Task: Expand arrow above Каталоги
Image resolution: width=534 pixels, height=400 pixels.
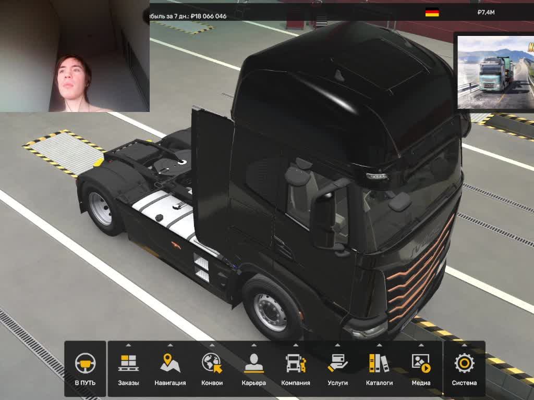Action: (x=380, y=345)
